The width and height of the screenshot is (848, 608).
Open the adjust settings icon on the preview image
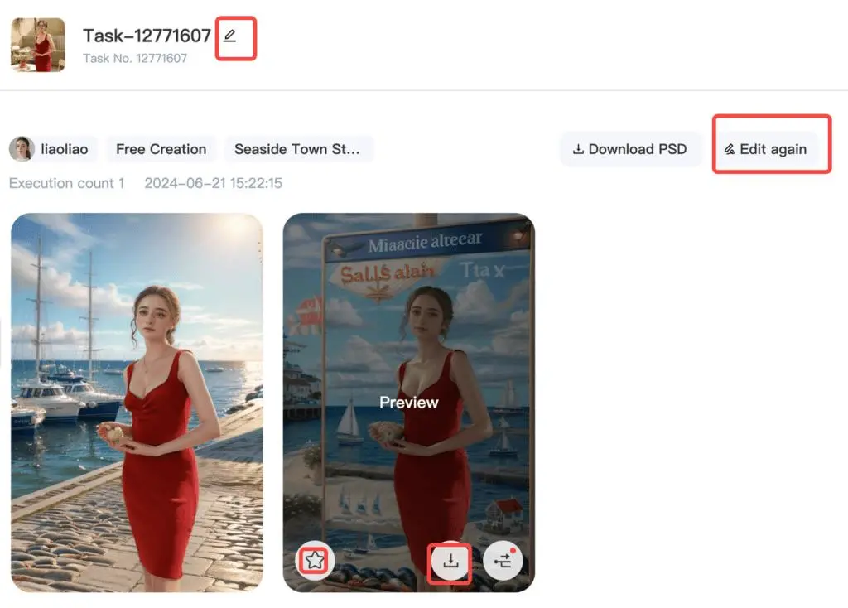click(503, 561)
